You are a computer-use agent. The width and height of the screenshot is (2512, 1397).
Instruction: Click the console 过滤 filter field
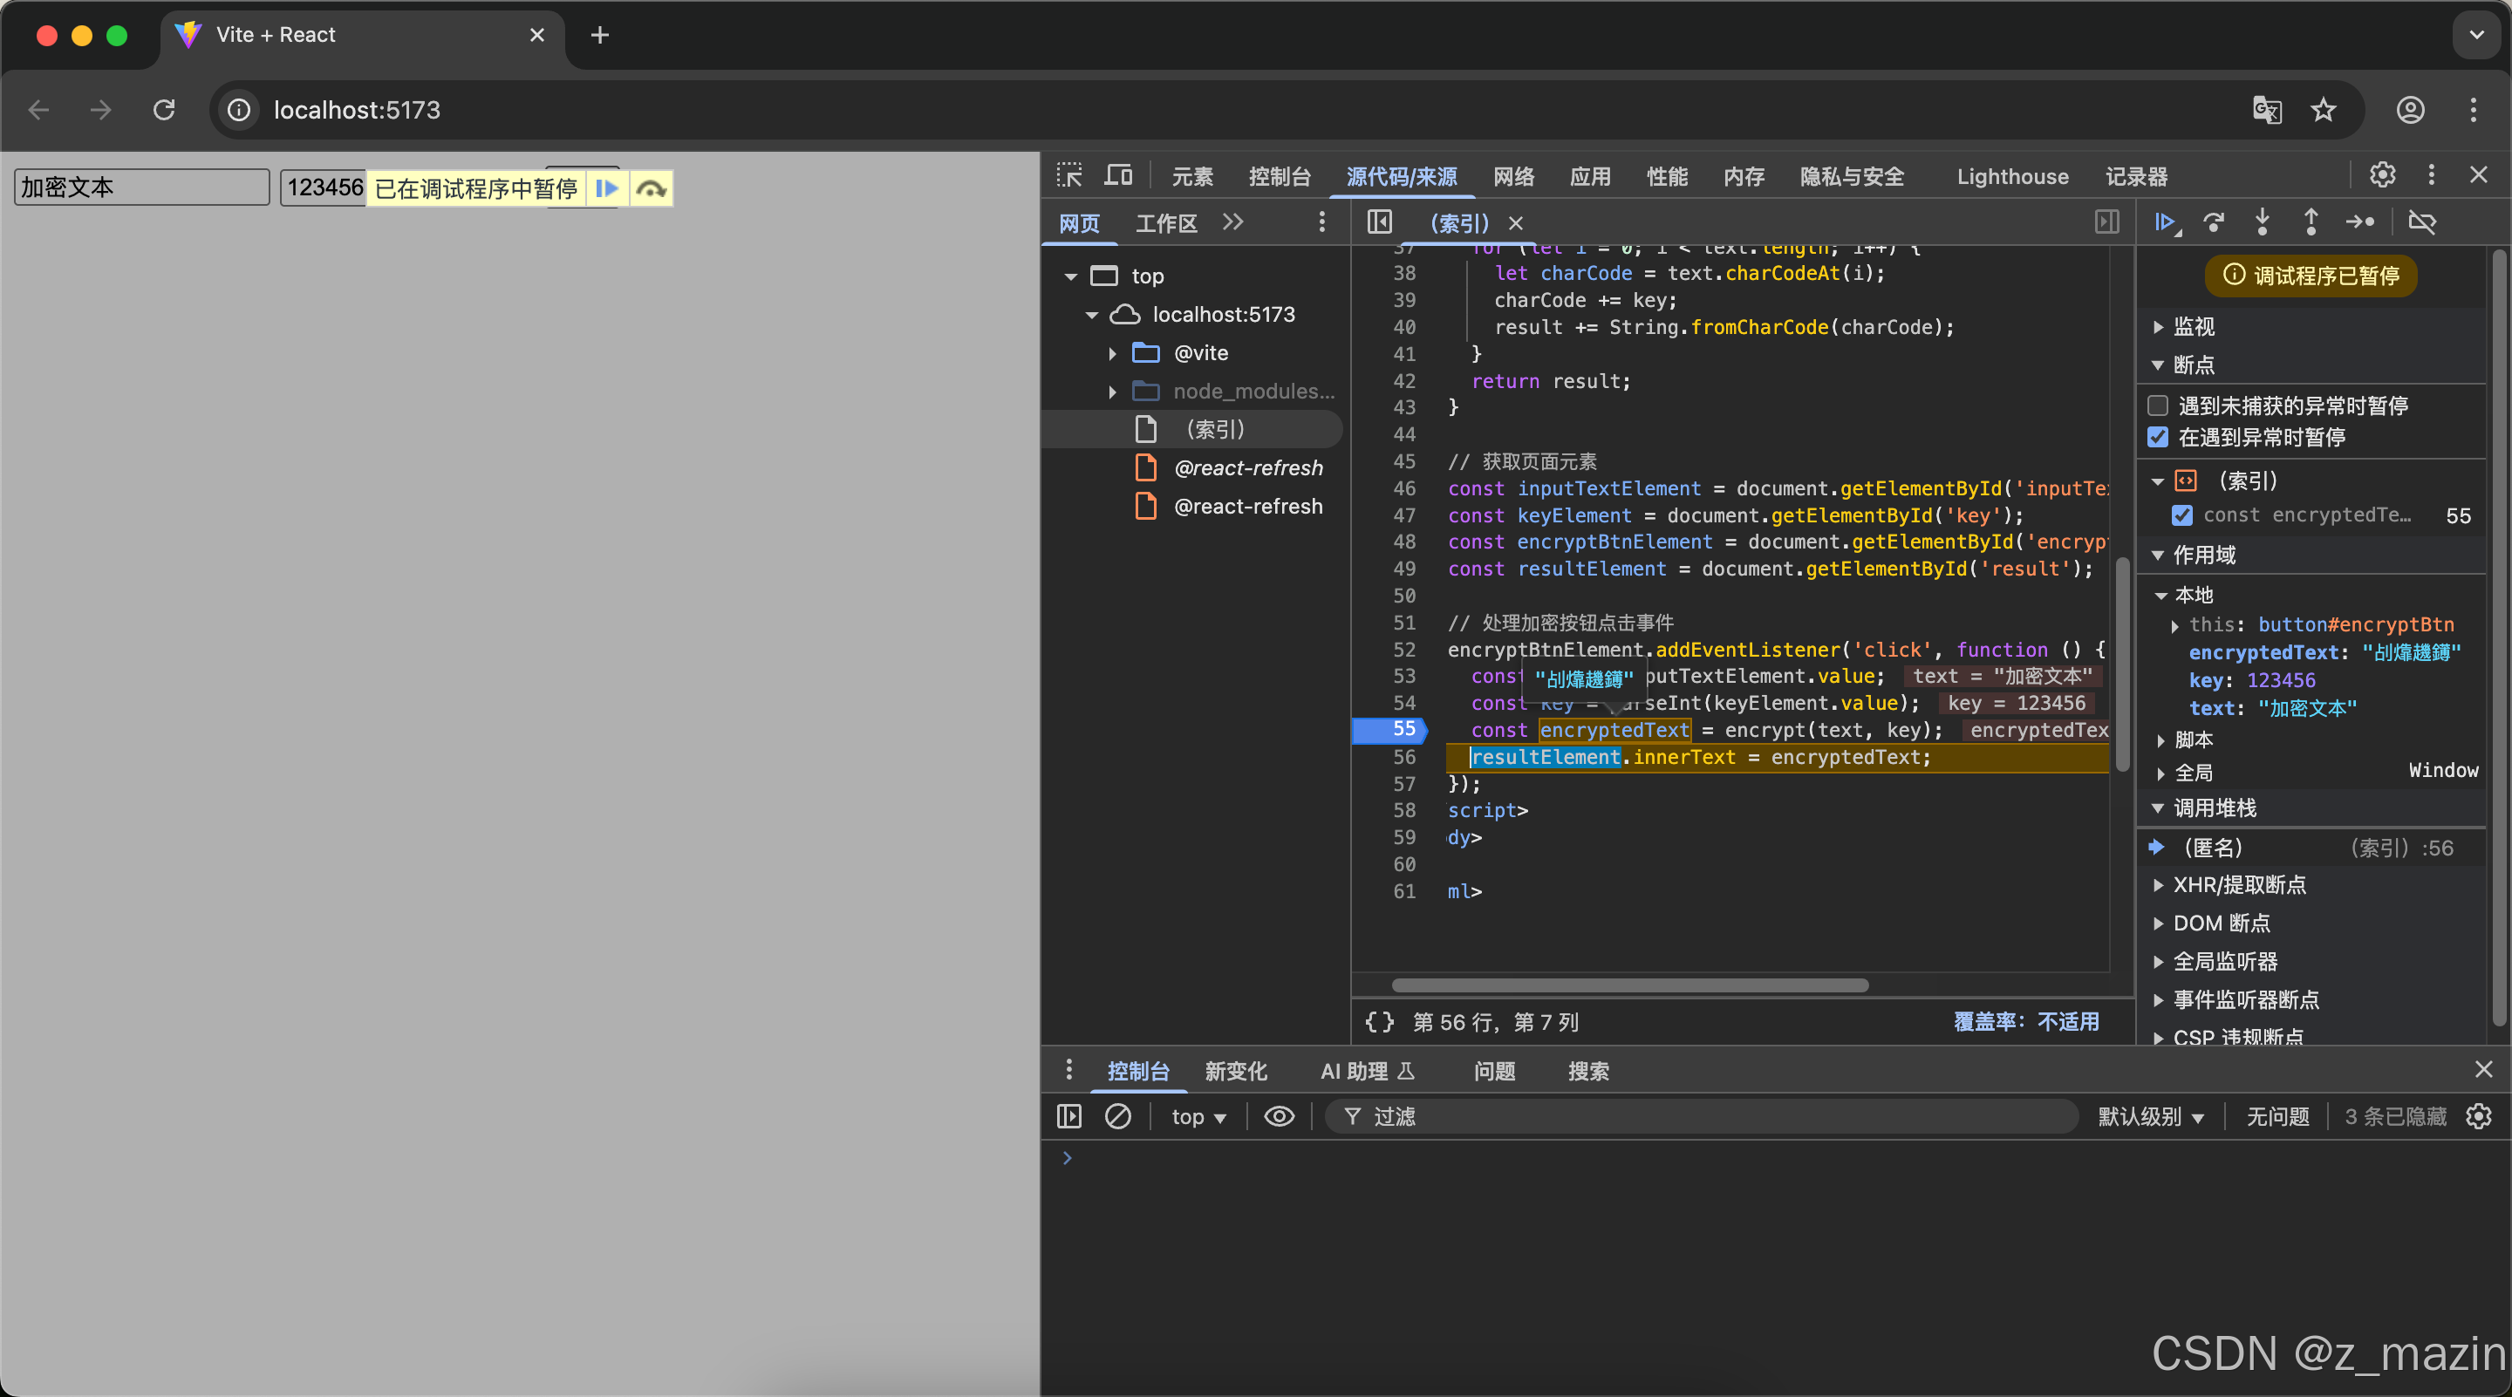1707,1116
